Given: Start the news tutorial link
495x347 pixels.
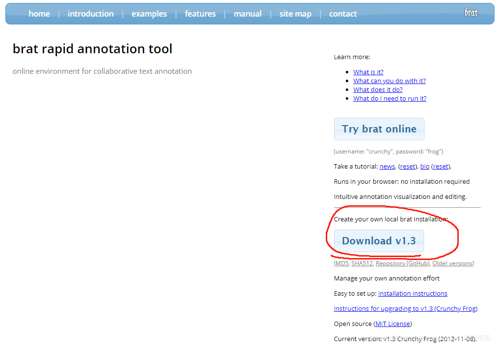Looking at the screenshot, I should click(387, 166).
